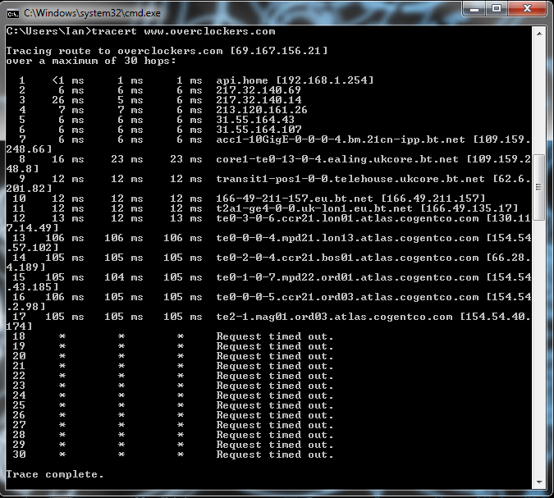
Task: Click the title text C:\Windows\system32\cmd.exe
Action: point(92,13)
